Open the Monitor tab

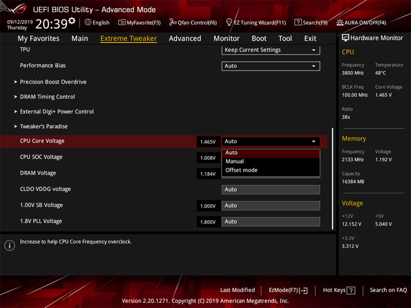tap(227, 39)
